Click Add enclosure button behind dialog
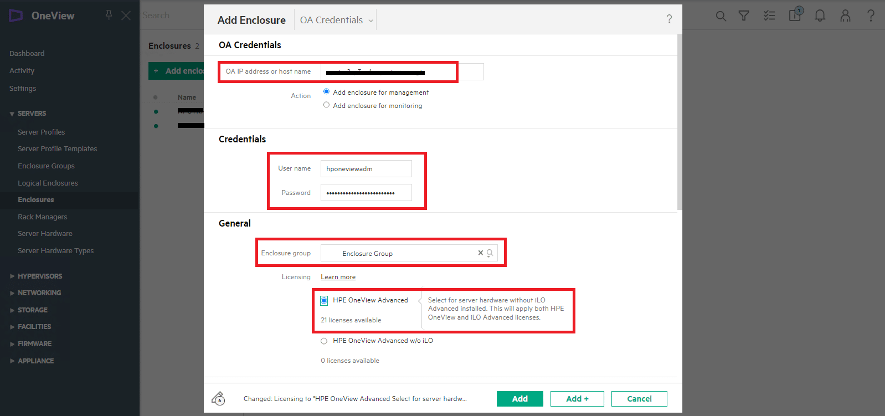The height and width of the screenshot is (416, 885). (177, 71)
